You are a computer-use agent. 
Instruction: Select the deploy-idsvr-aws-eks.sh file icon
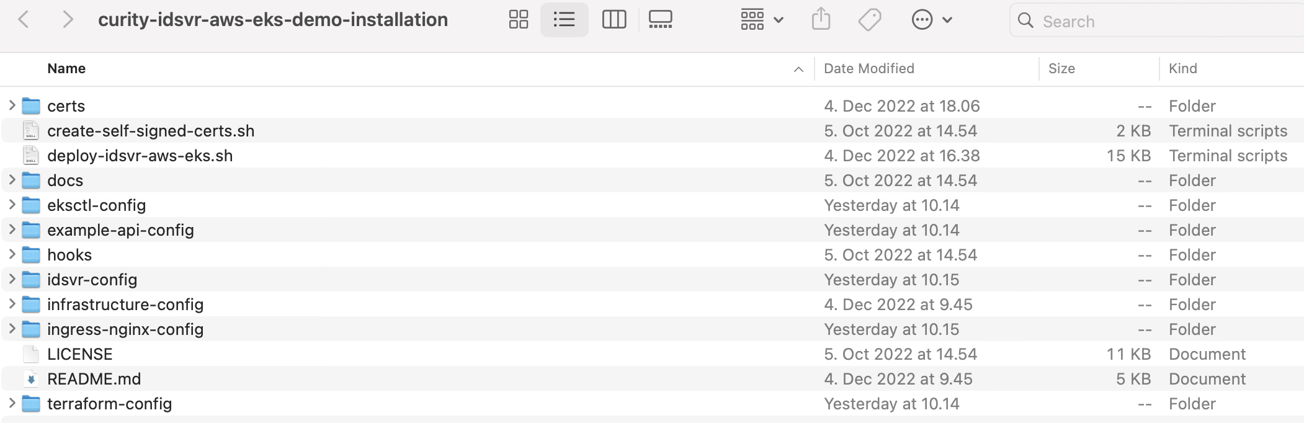pos(31,156)
